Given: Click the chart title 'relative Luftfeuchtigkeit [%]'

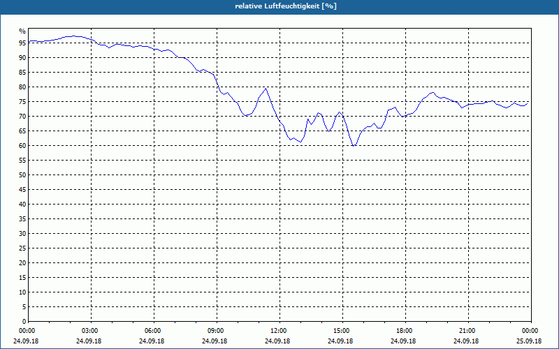Looking at the screenshot, I should (286, 6).
